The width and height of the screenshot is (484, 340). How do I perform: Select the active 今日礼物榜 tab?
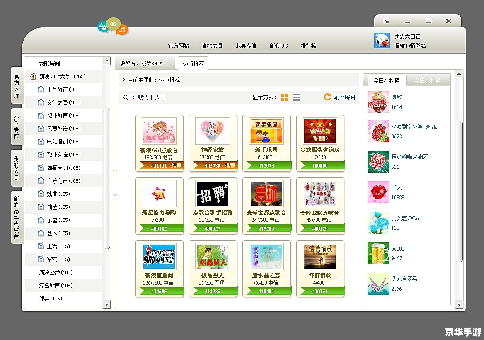(x=386, y=81)
